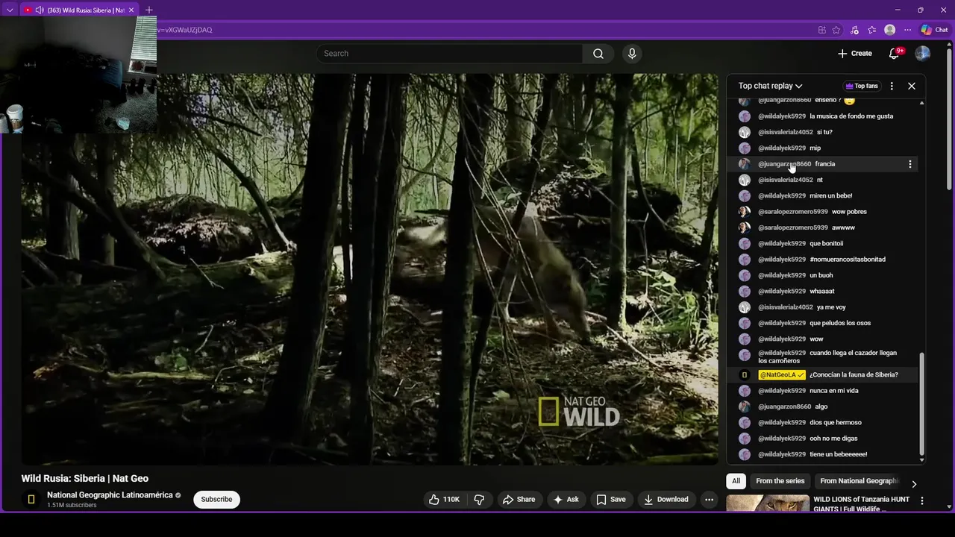Select 'nunca en mi vida' chat message
Screen dimensions: 955x537
tap(834, 391)
